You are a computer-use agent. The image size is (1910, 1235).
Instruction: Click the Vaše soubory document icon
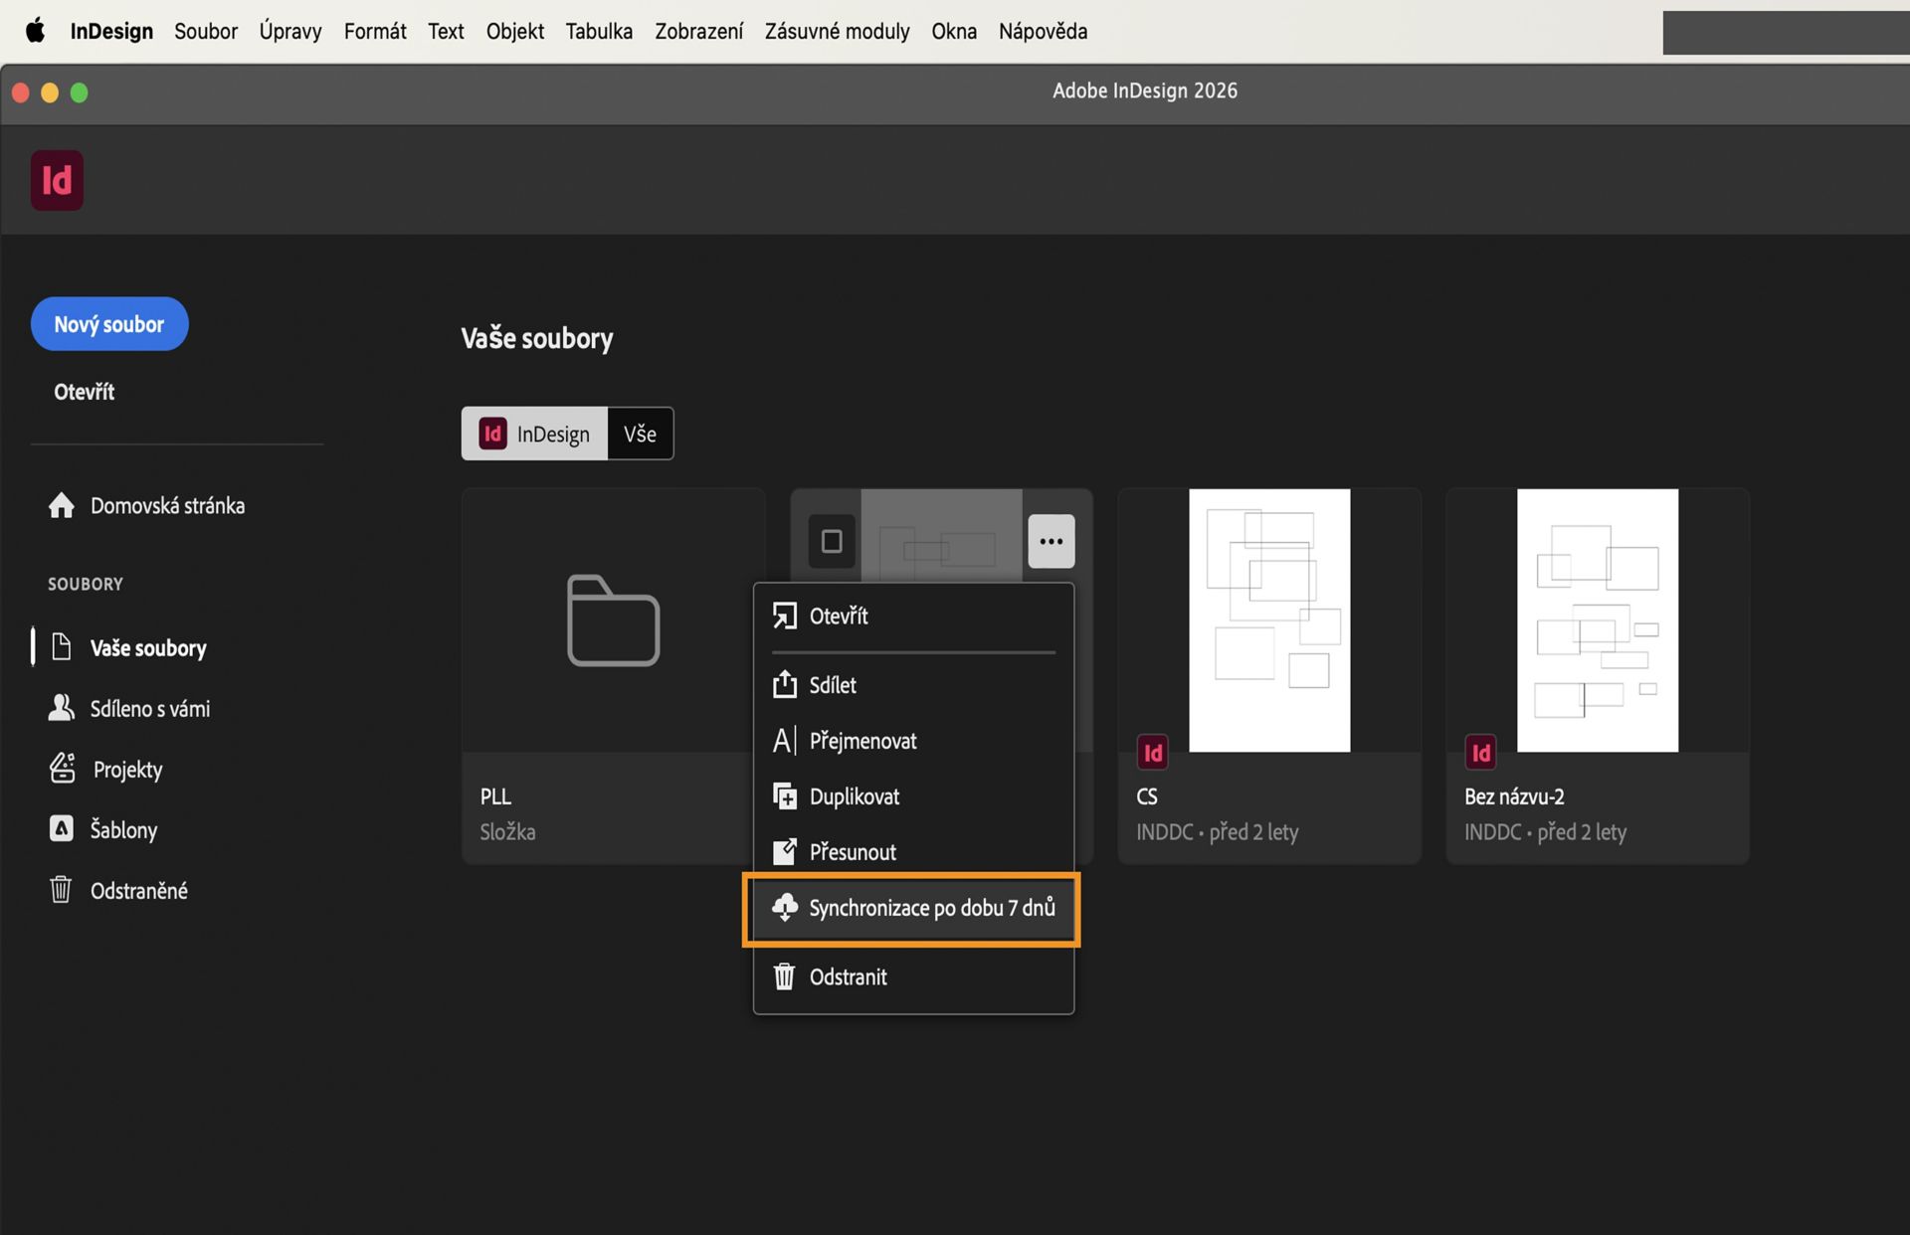click(62, 646)
